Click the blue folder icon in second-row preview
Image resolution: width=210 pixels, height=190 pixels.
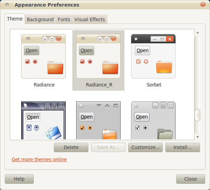54,133
